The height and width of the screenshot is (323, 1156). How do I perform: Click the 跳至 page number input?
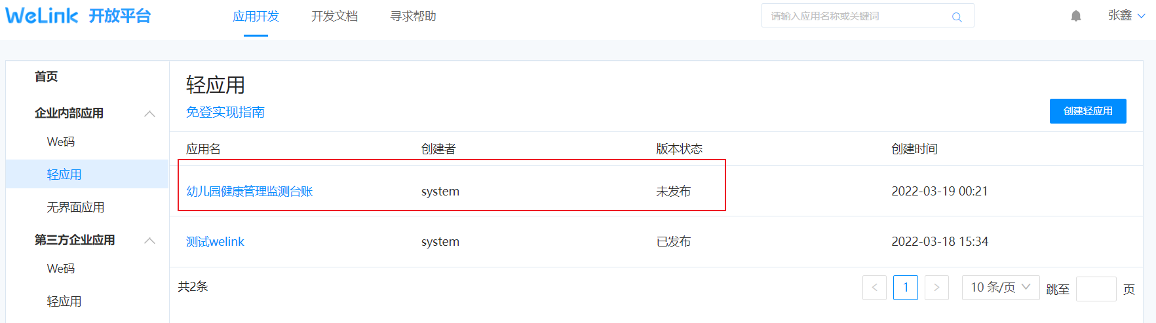[x=1096, y=289]
